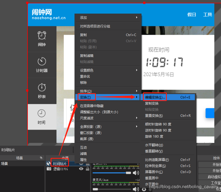Click the 开始推流 button in 控件
Image resolution: width=221 pixels, height=192 pixels.
click(210, 165)
